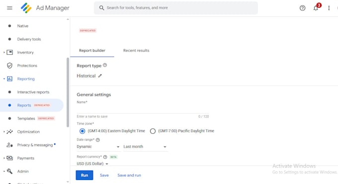Click Save and run link

[x=129, y=175]
